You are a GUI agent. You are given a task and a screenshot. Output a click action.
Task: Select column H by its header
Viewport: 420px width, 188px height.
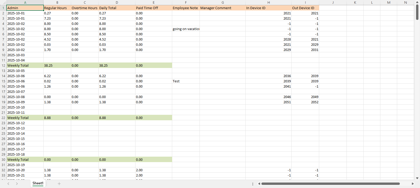coord(268,2)
